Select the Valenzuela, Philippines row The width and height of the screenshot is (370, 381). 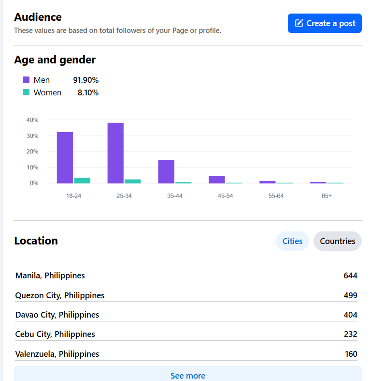[x=186, y=354]
